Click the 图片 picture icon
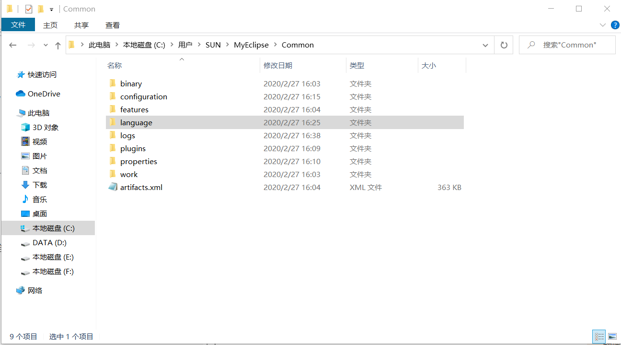Screen dimensions: 621x345 coord(25,156)
